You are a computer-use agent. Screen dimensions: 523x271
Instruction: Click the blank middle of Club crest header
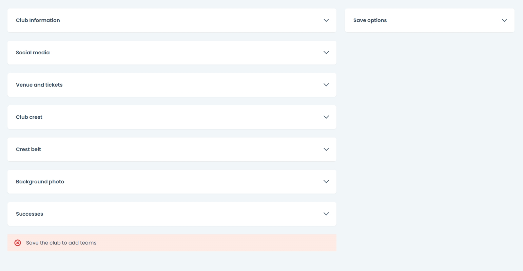(172, 117)
